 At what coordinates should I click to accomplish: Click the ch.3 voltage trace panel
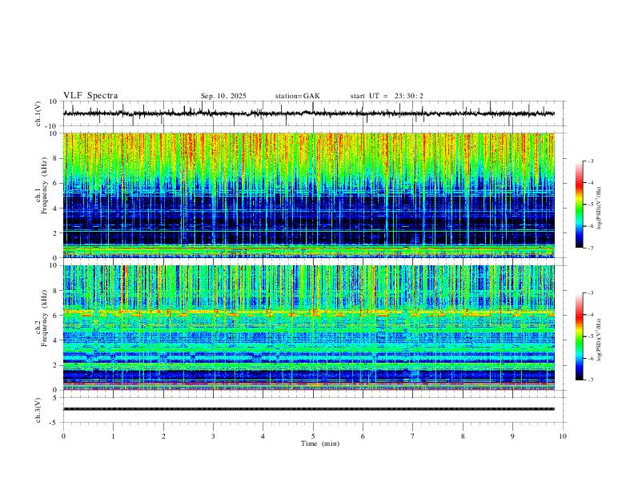pyautogui.click(x=314, y=410)
